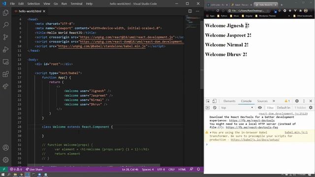Clear the console
The image size is (315, 177).
pos(215,108)
